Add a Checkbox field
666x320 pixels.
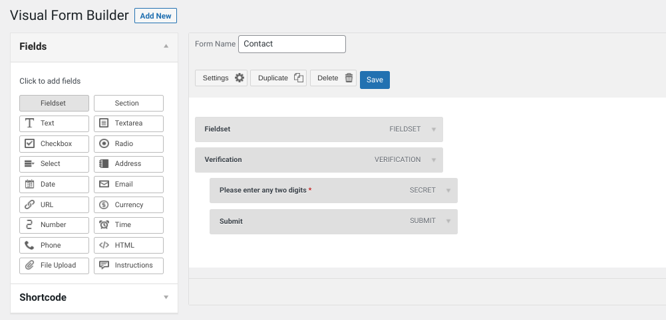[54, 143]
